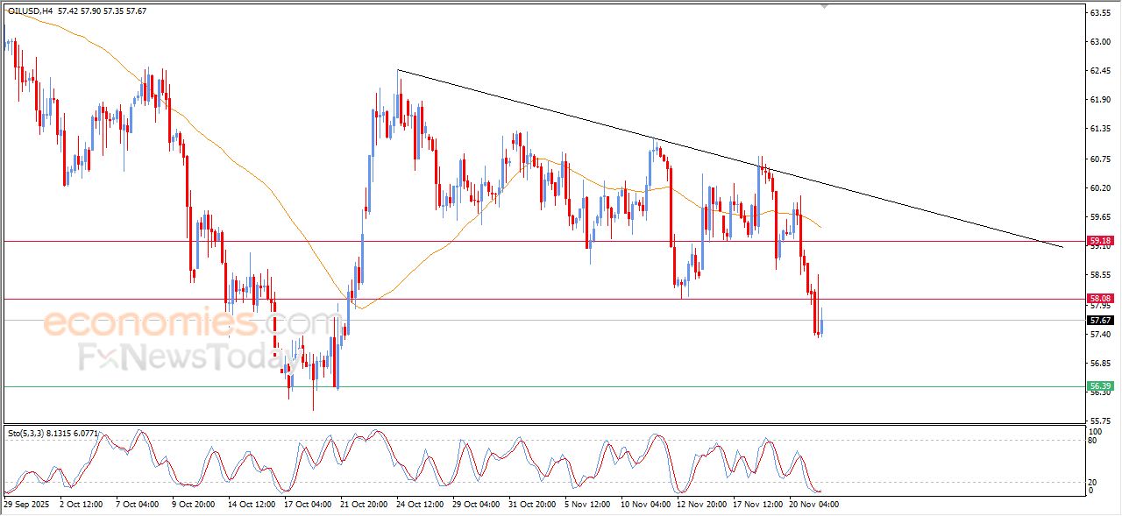Click the latest blue candlestick on chart
Image resolution: width=1122 pixels, height=516 pixels.
(821, 326)
